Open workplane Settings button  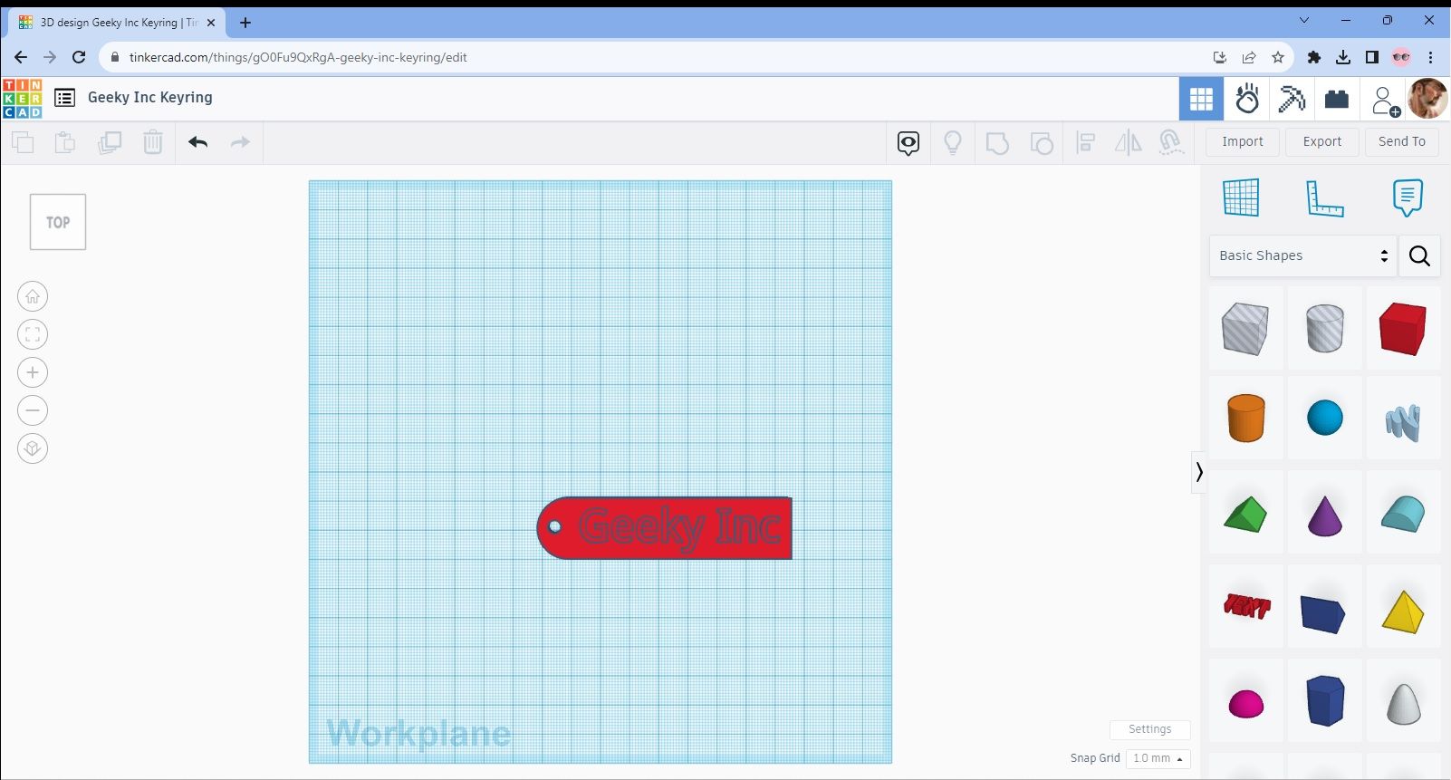[x=1149, y=729]
